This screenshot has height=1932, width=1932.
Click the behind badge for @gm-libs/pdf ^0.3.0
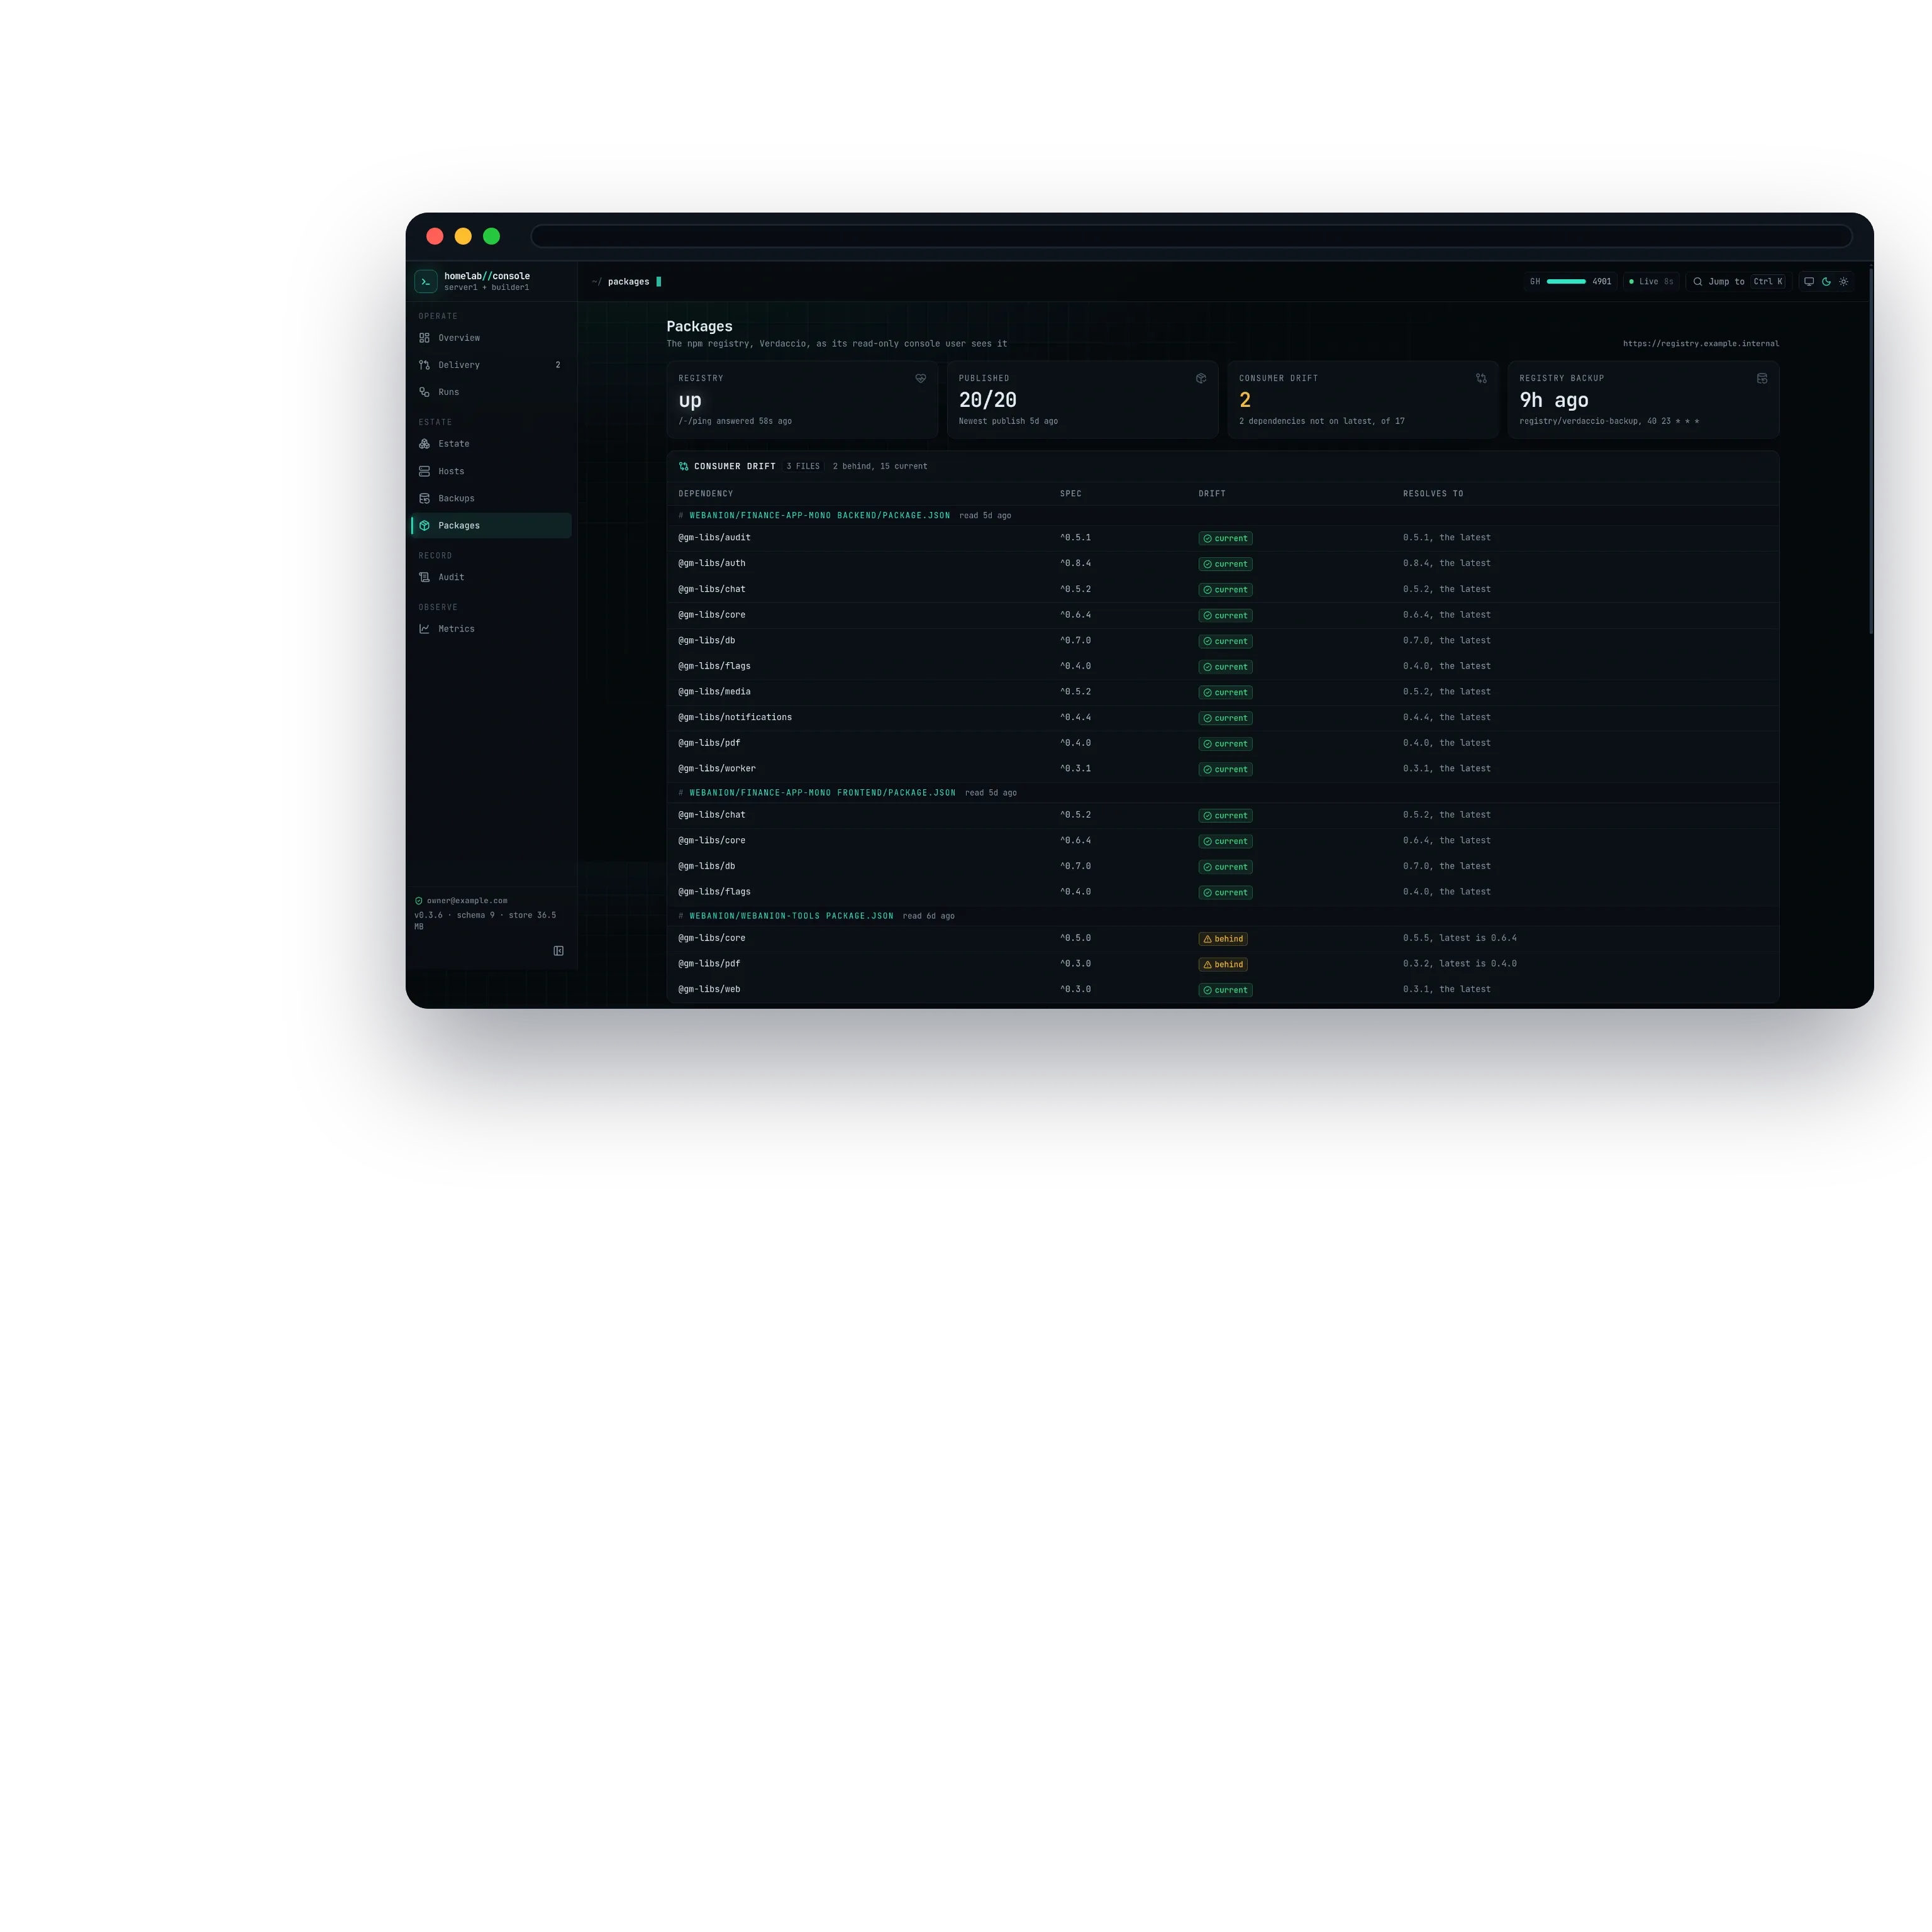click(1223, 965)
